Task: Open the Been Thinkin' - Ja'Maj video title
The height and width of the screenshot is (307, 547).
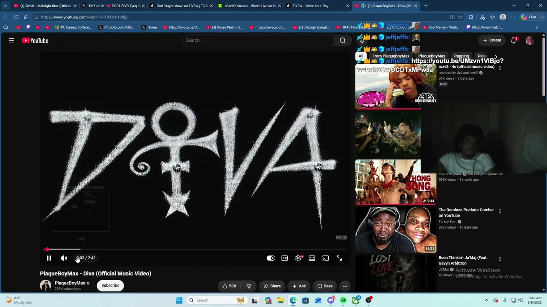Action: click(x=463, y=261)
